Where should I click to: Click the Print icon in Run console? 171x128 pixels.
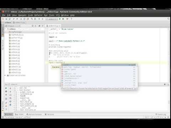pos(10,102)
